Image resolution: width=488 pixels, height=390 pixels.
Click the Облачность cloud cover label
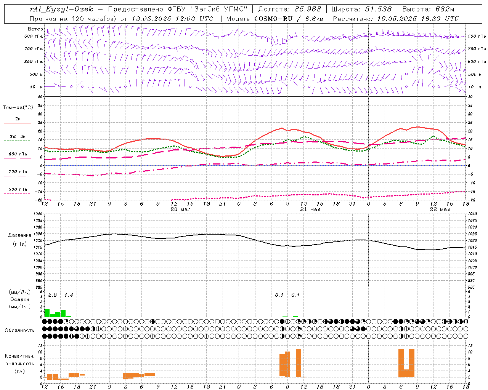pyautogui.click(x=19, y=330)
